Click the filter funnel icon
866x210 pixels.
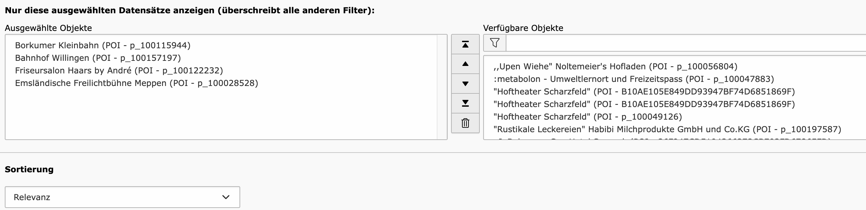coord(494,43)
